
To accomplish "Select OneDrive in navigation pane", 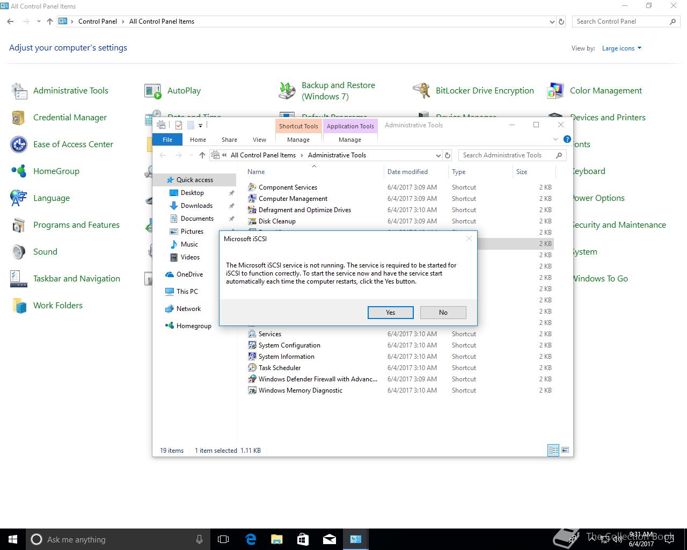I will pyautogui.click(x=189, y=274).
